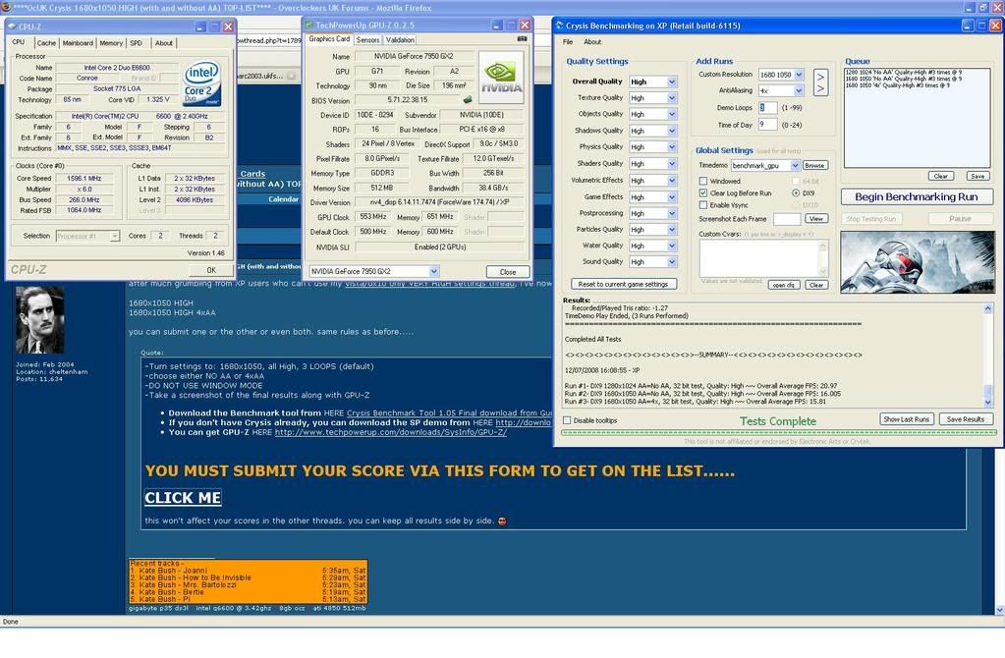Click the NVIDIA logo in GPU-Z
This screenshot has height=658, width=1005.
coord(500,78)
